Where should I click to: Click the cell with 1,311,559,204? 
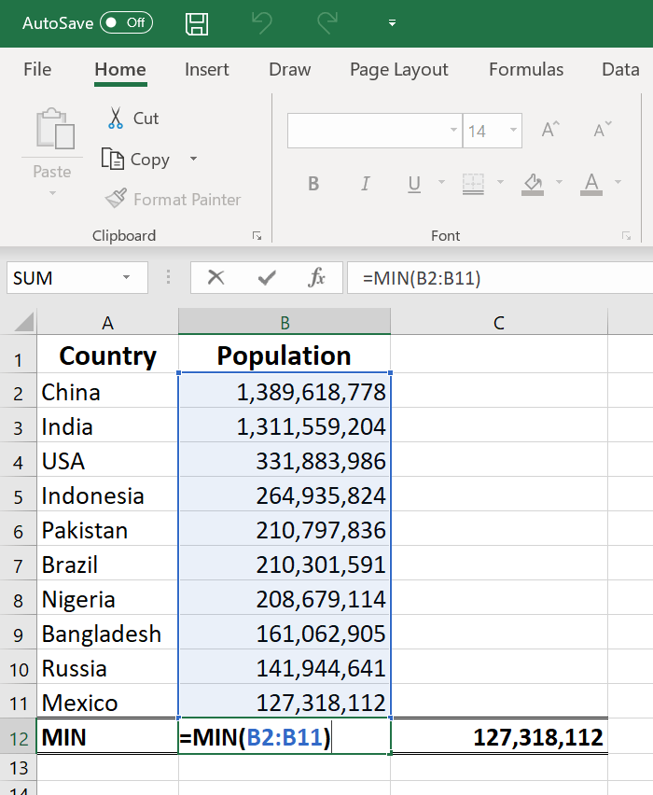pyautogui.click(x=285, y=425)
